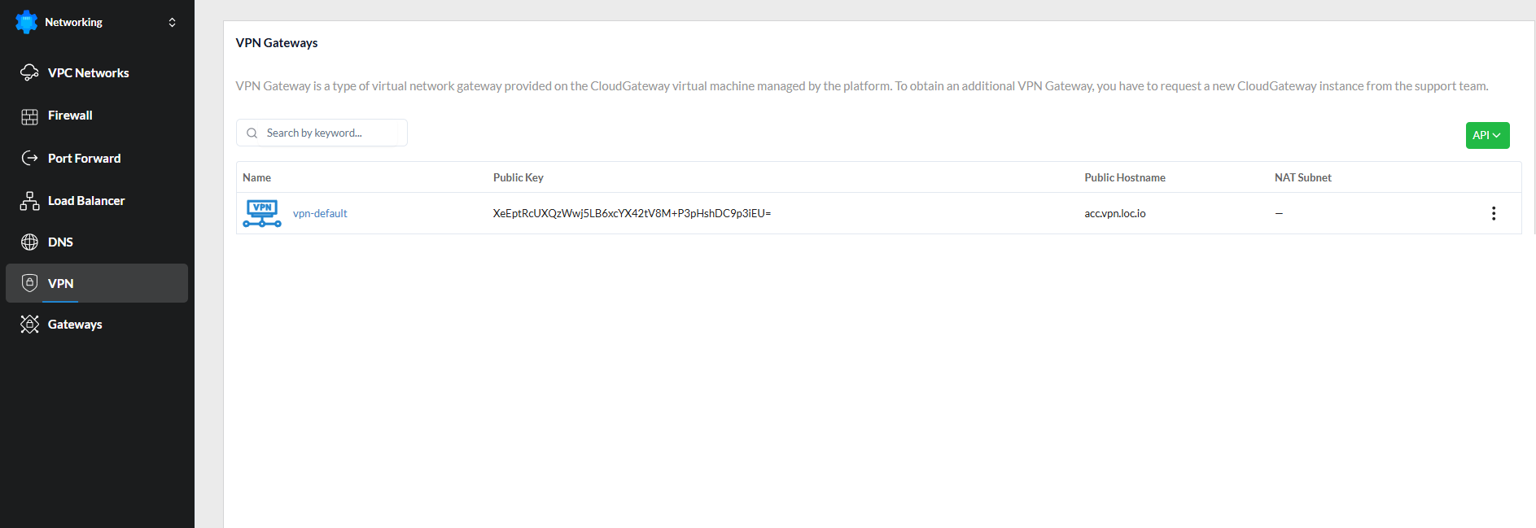Go to the Load Balancer section
1536x528 pixels.
[86, 201]
